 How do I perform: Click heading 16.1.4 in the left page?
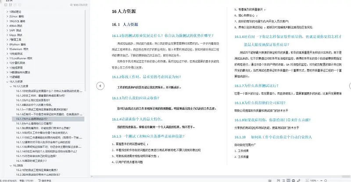click(137, 119)
